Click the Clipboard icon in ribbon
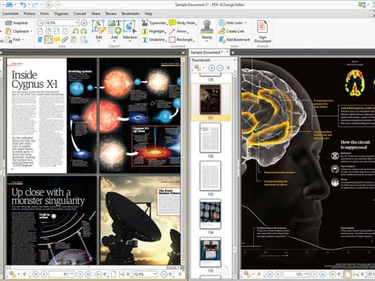This screenshot has width=375, height=281. click(x=8, y=31)
